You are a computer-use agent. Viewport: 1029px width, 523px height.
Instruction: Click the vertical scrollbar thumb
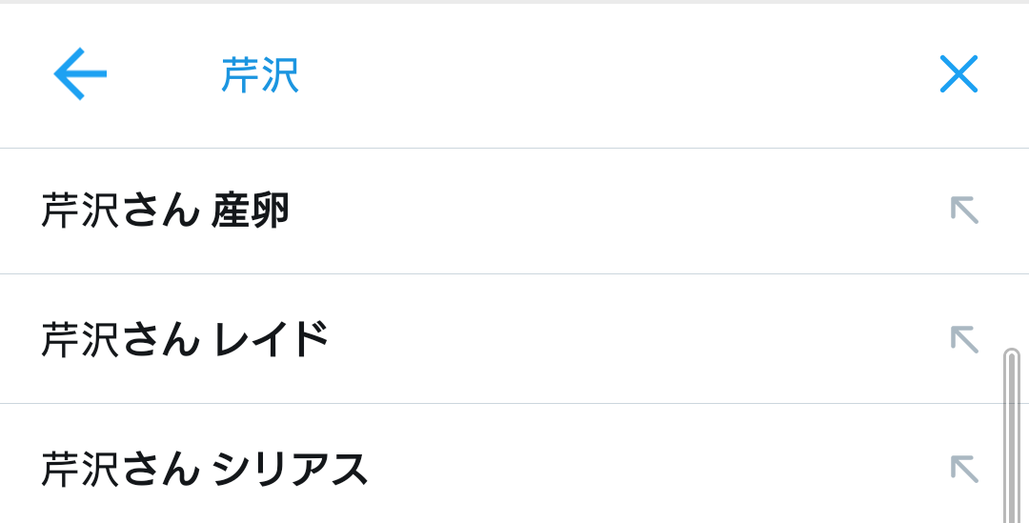1011,435
